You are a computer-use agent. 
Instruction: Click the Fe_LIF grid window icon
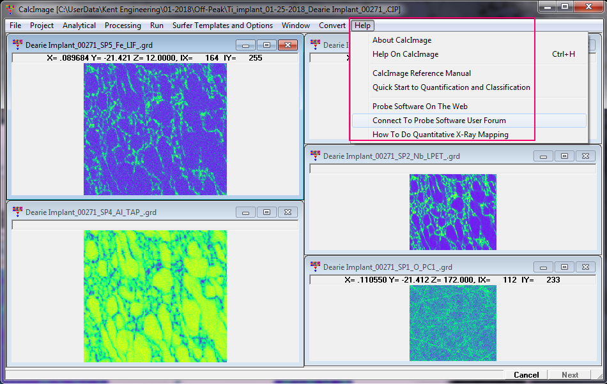(x=16, y=45)
